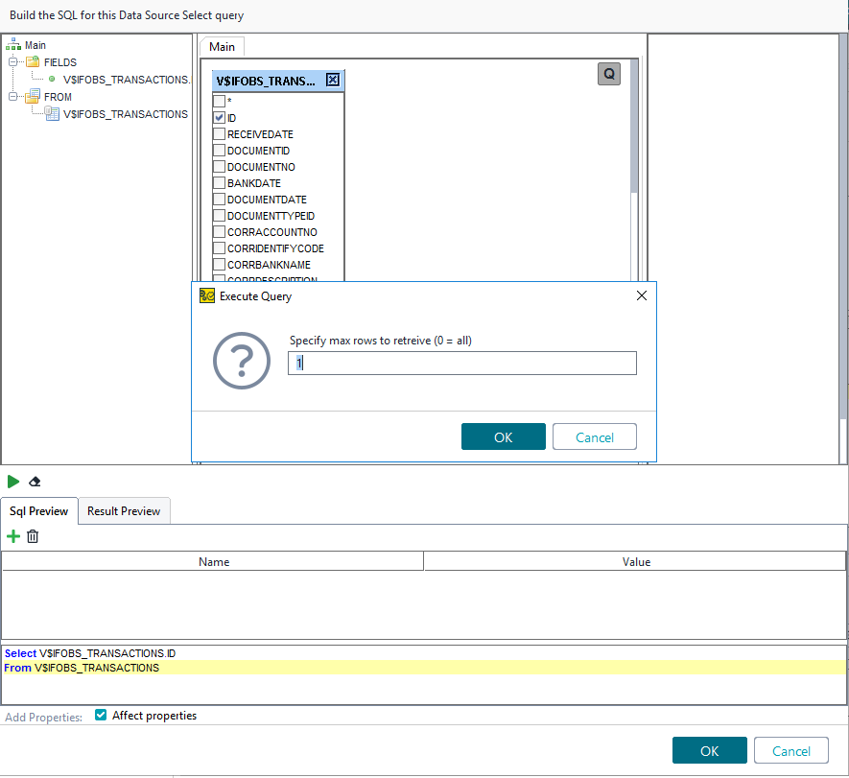
Task: Check the asterisk all-fields checkbox
Action: pyautogui.click(x=220, y=101)
